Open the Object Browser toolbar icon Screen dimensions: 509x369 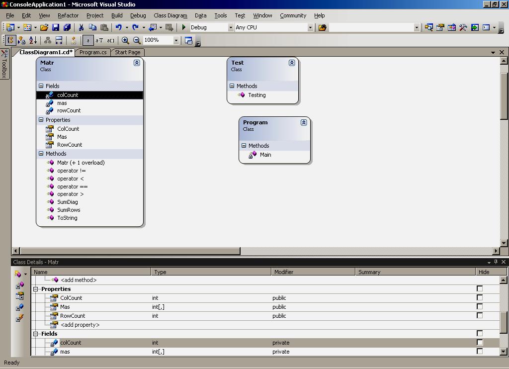(451, 28)
